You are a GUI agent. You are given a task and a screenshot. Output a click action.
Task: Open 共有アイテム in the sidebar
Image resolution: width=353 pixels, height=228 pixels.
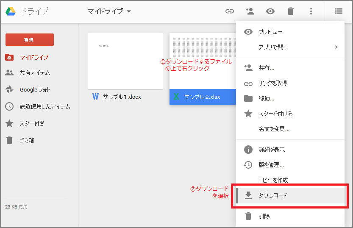point(35,73)
